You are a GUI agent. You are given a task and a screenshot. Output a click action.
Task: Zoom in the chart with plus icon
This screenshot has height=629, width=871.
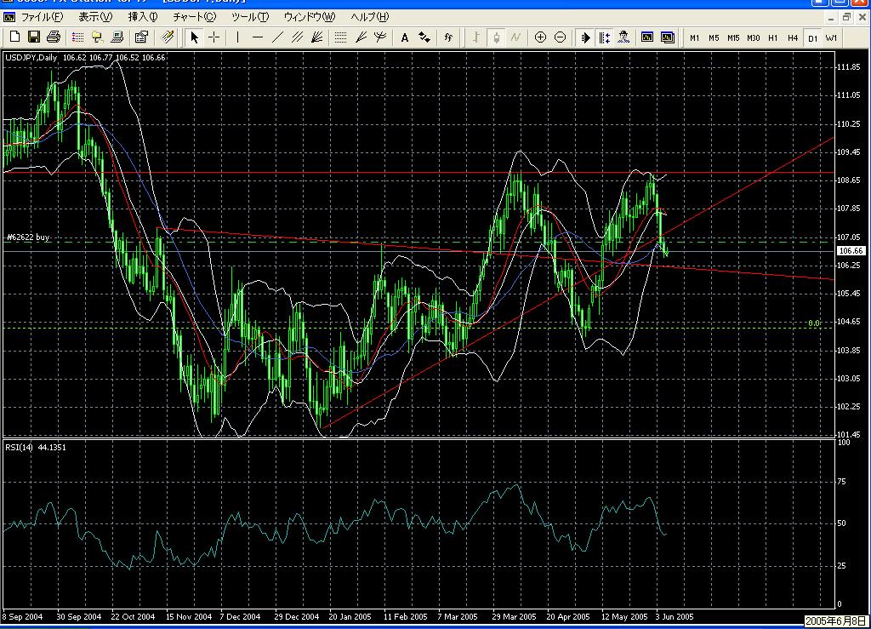pyautogui.click(x=540, y=37)
